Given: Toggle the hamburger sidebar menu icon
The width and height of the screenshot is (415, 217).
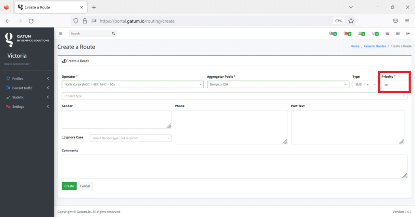Looking at the screenshot, I should point(61,34).
